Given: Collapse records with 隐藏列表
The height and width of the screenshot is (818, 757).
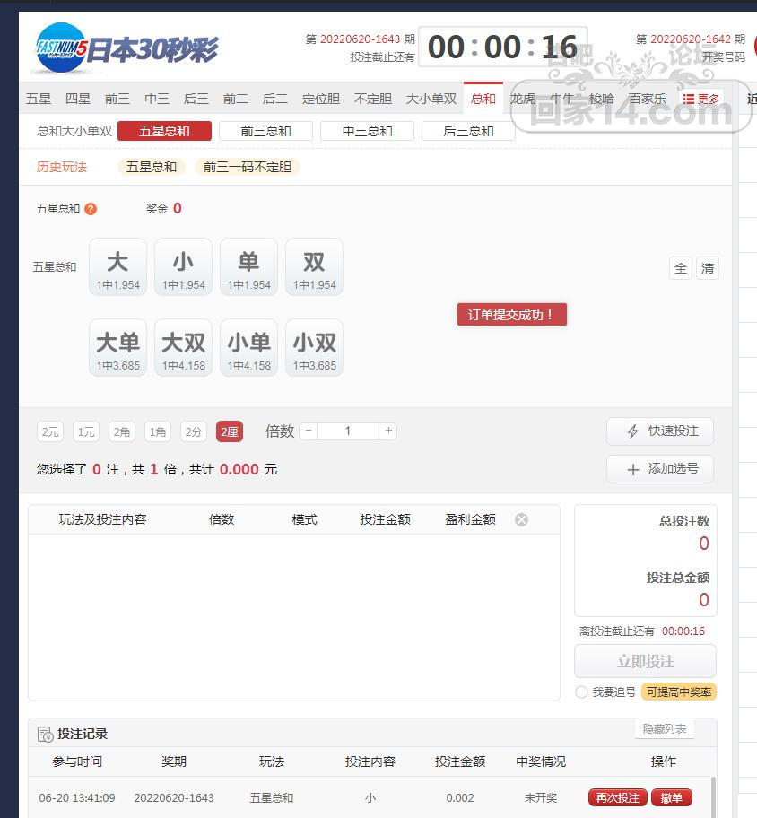Looking at the screenshot, I should (x=664, y=729).
